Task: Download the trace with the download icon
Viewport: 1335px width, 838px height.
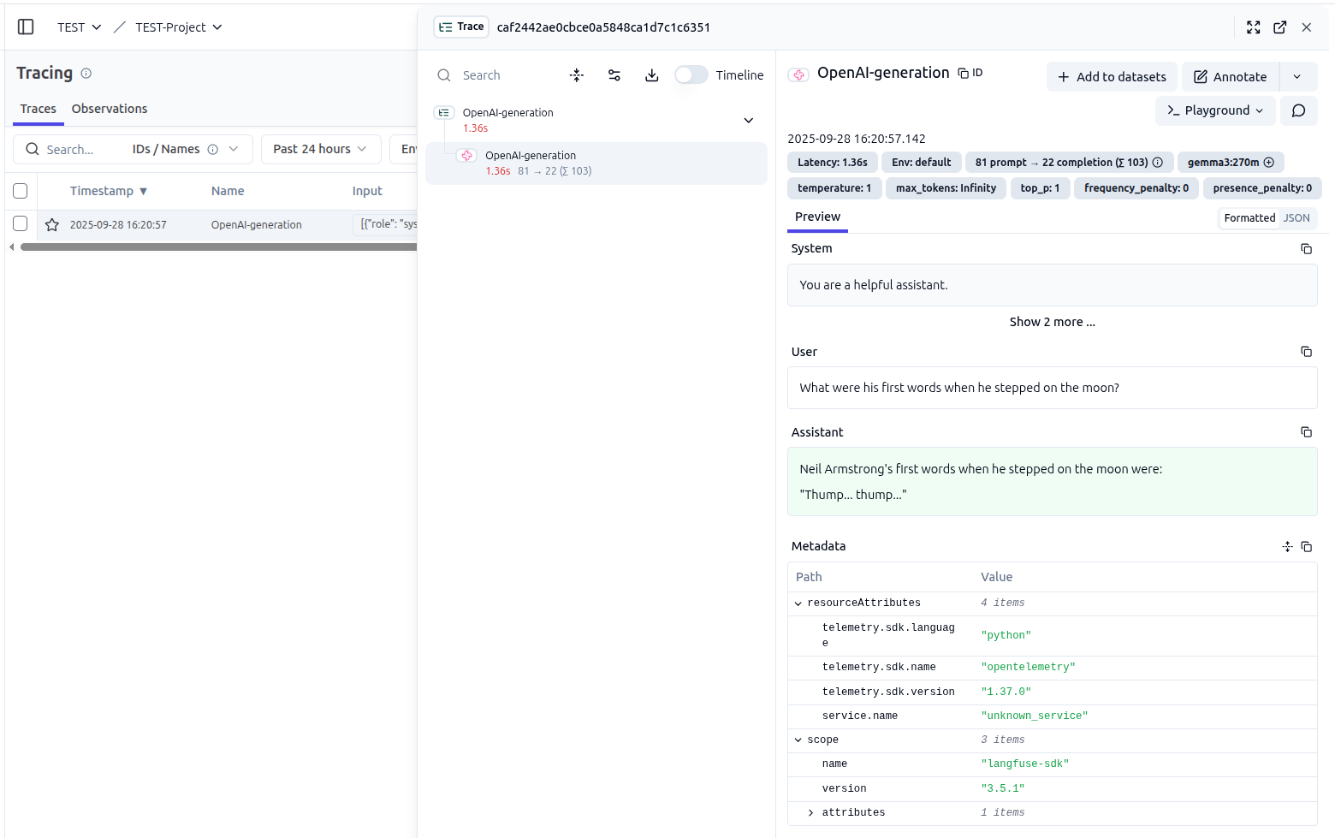Action: (652, 75)
